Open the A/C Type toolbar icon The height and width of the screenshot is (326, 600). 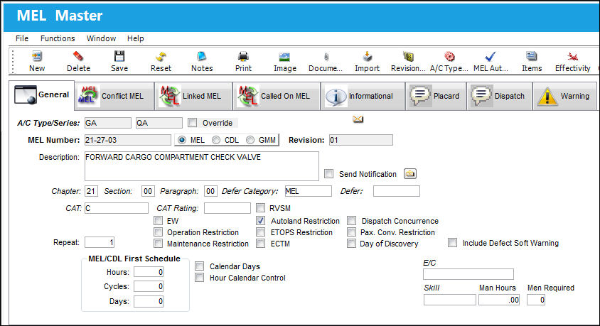coord(449,57)
